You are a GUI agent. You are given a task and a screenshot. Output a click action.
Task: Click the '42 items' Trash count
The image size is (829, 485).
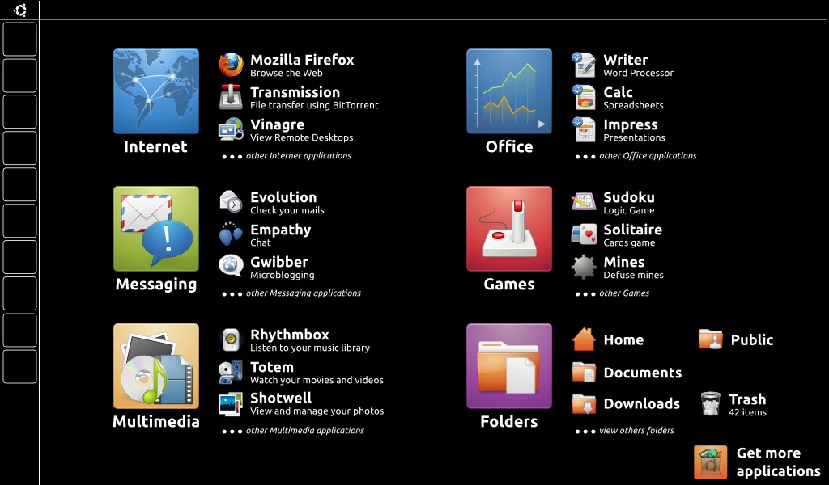click(x=747, y=413)
